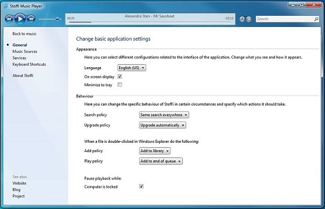325x209 pixels.
Task: Toggle the repeat icon beside search box
Action: (x=242, y=19)
